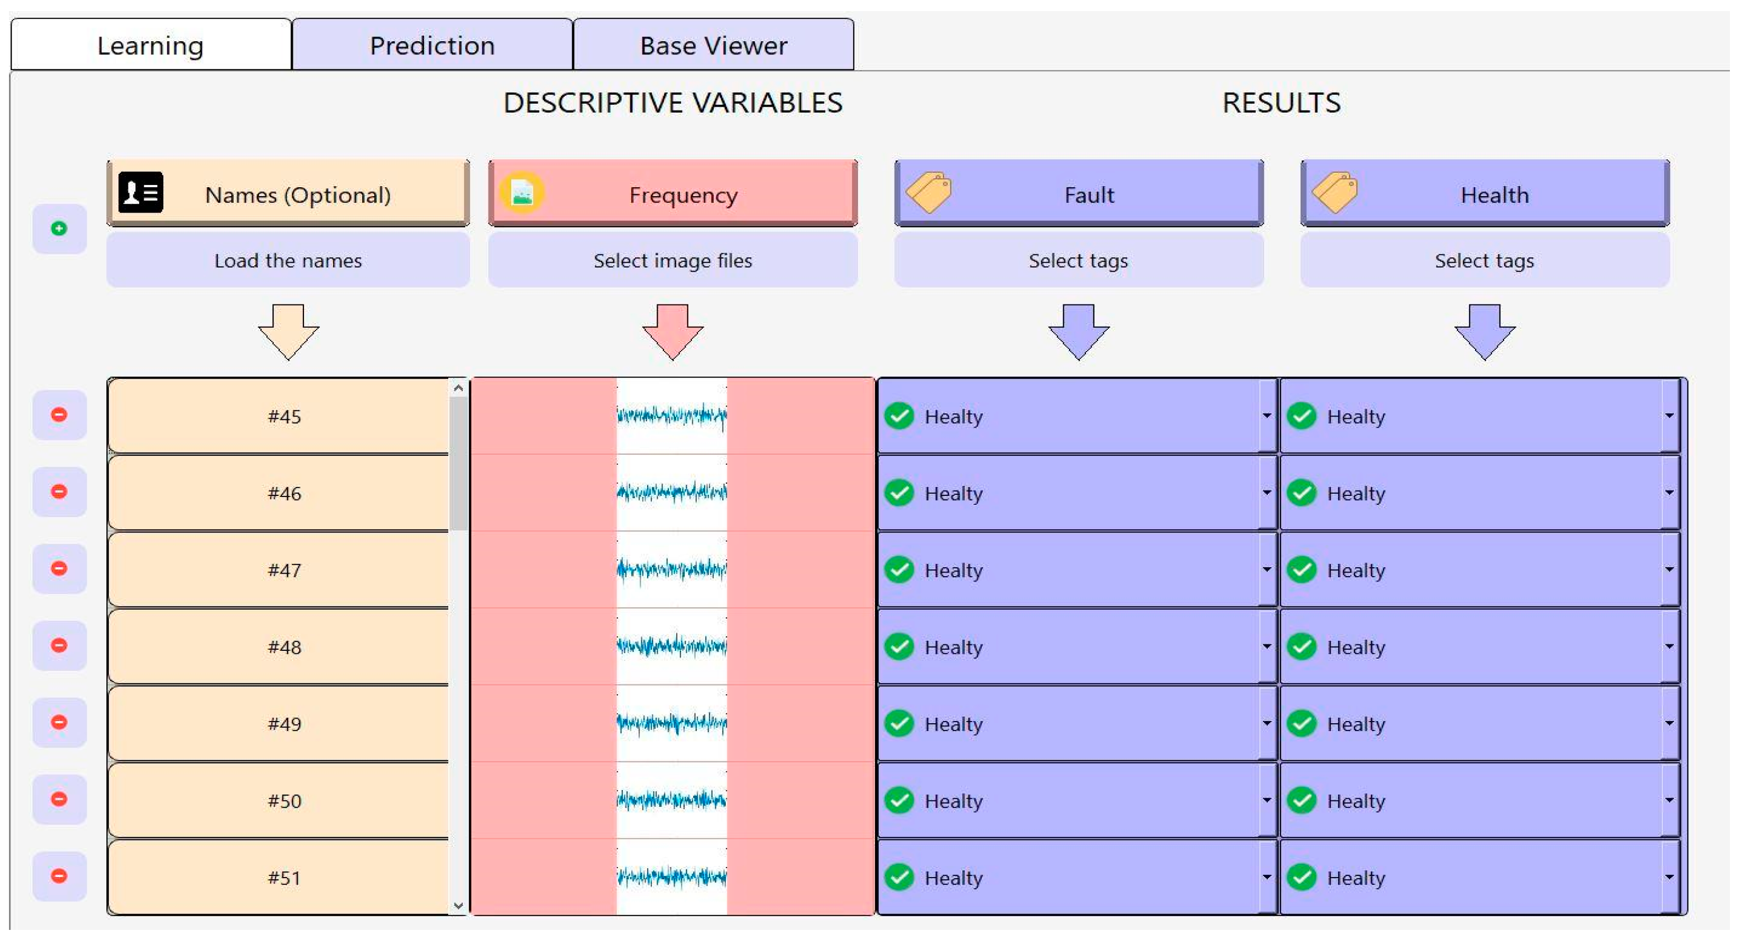The height and width of the screenshot is (941, 1741).
Task: Delete row #48 using red minus icon
Action: tap(59, 645)
